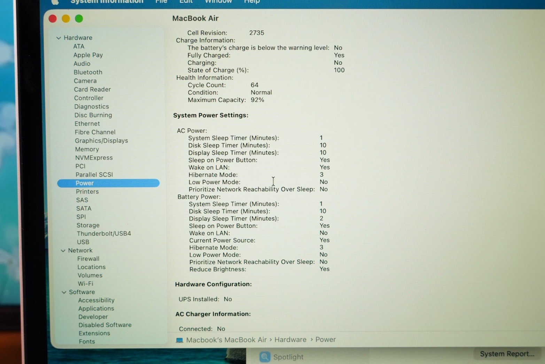The width and height of the screenshot is (545, 364).
Task: Select Accessibility under Software
Action: tap(96, 300)
